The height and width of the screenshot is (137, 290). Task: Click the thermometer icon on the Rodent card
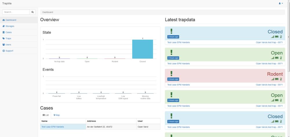281,79
